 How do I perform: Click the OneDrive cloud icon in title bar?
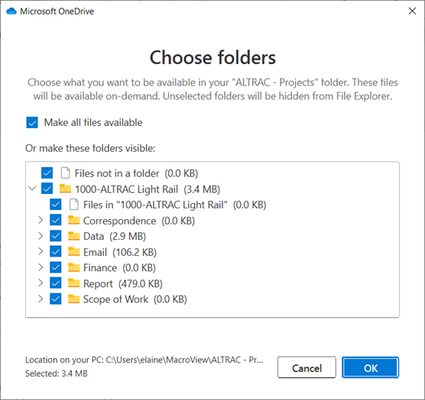11,11
